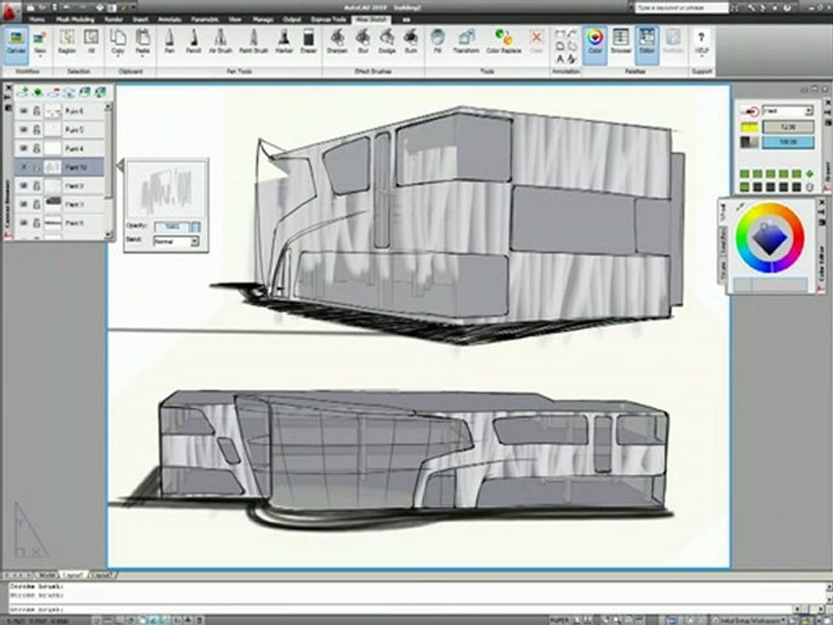This screenshot has height=625, width=833.
Task: Select the Blur effect brush
Action: [x=364, y=42]
